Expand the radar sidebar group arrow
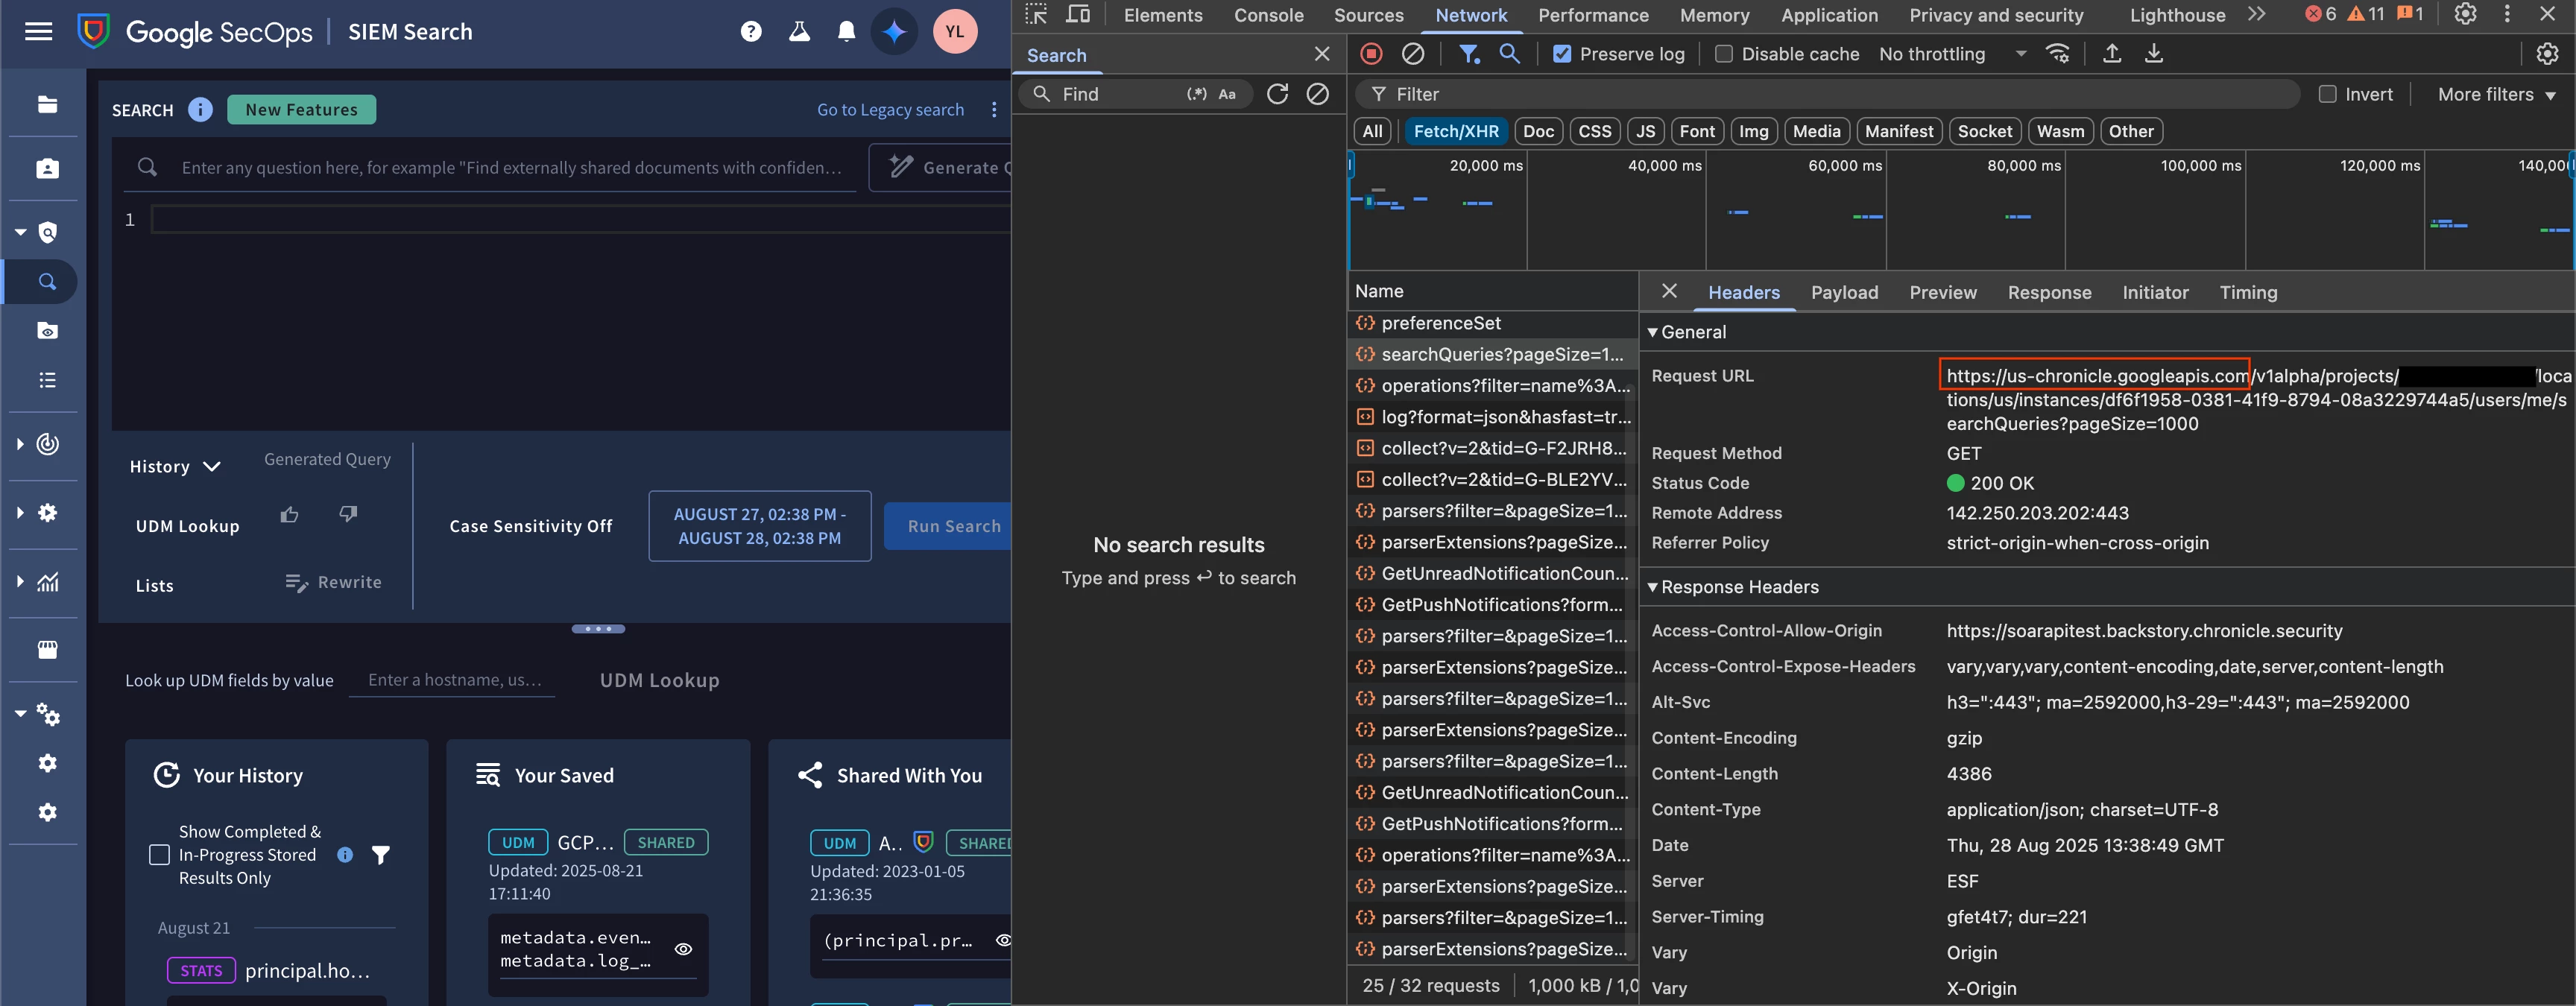 [20, 444]
